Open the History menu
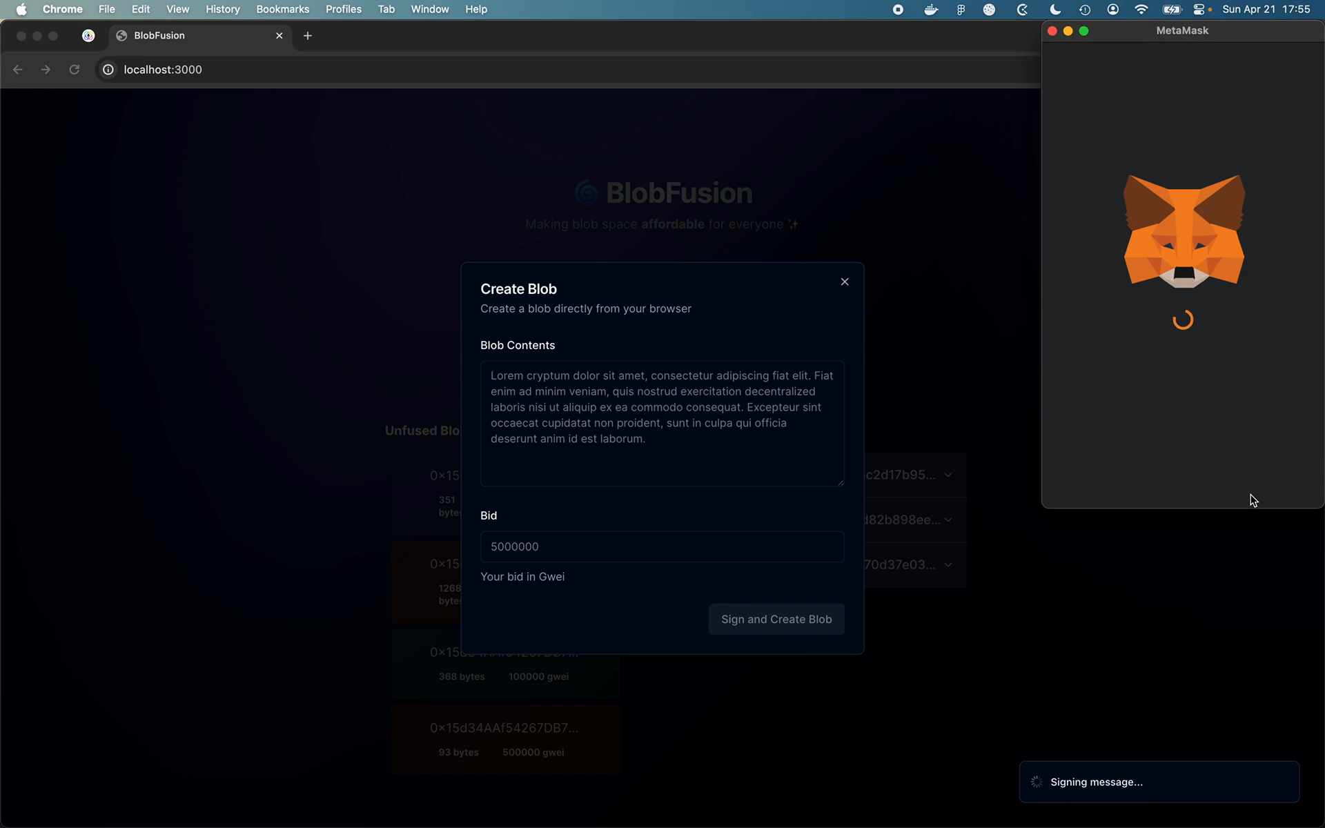1325x828 pixels. (222, 9)
